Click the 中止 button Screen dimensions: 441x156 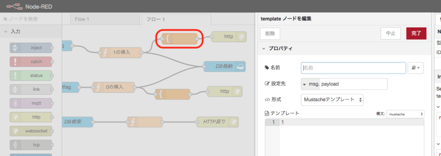click(x=391, y=33)
